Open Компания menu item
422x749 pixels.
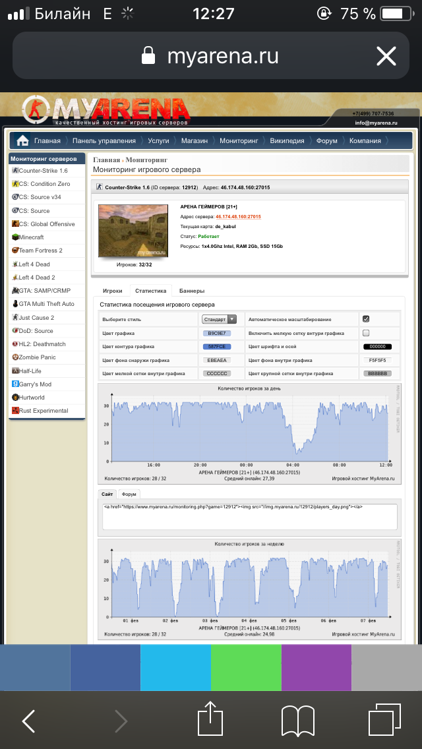point(365,141)
